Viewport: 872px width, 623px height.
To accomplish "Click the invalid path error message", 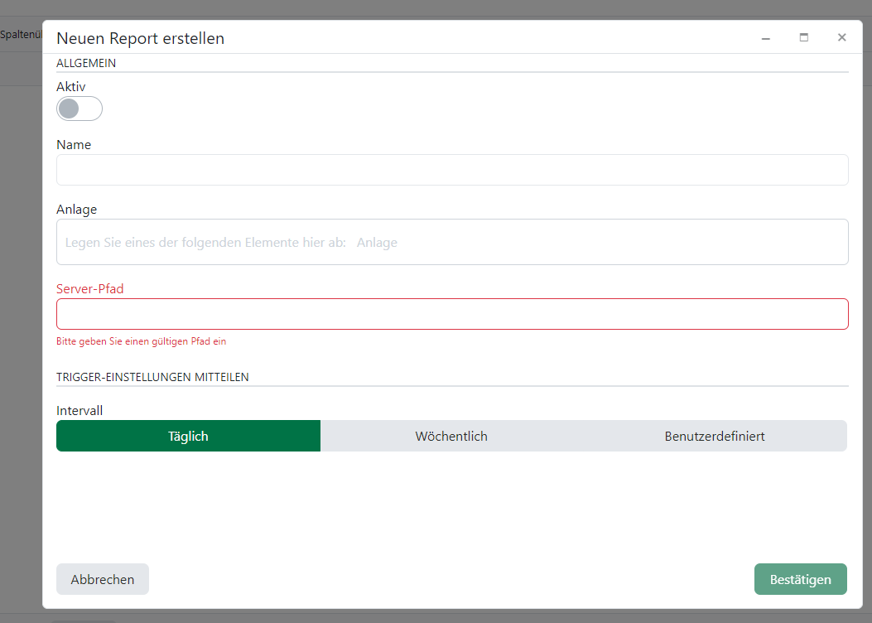I will coord(141,341).
